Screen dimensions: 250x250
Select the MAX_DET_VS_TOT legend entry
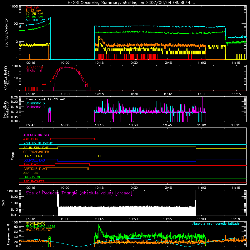(39, 230)
